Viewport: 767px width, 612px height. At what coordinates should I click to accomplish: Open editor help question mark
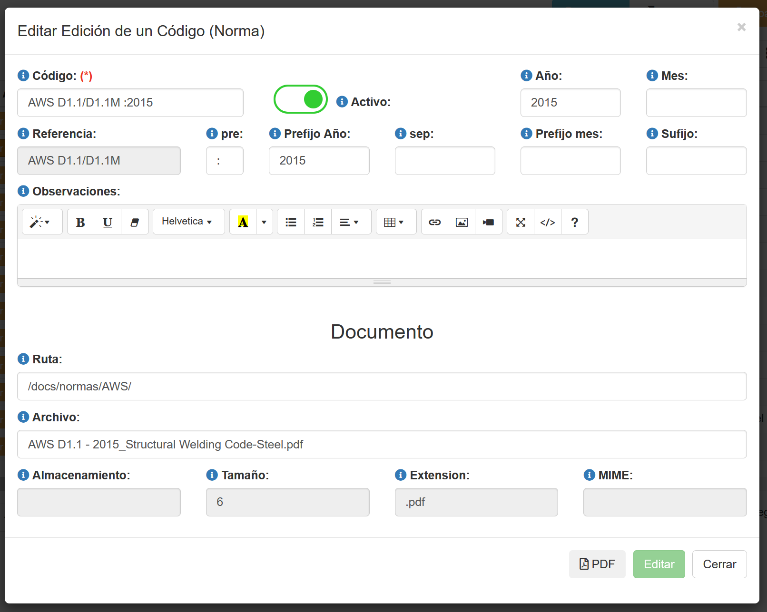575,222
